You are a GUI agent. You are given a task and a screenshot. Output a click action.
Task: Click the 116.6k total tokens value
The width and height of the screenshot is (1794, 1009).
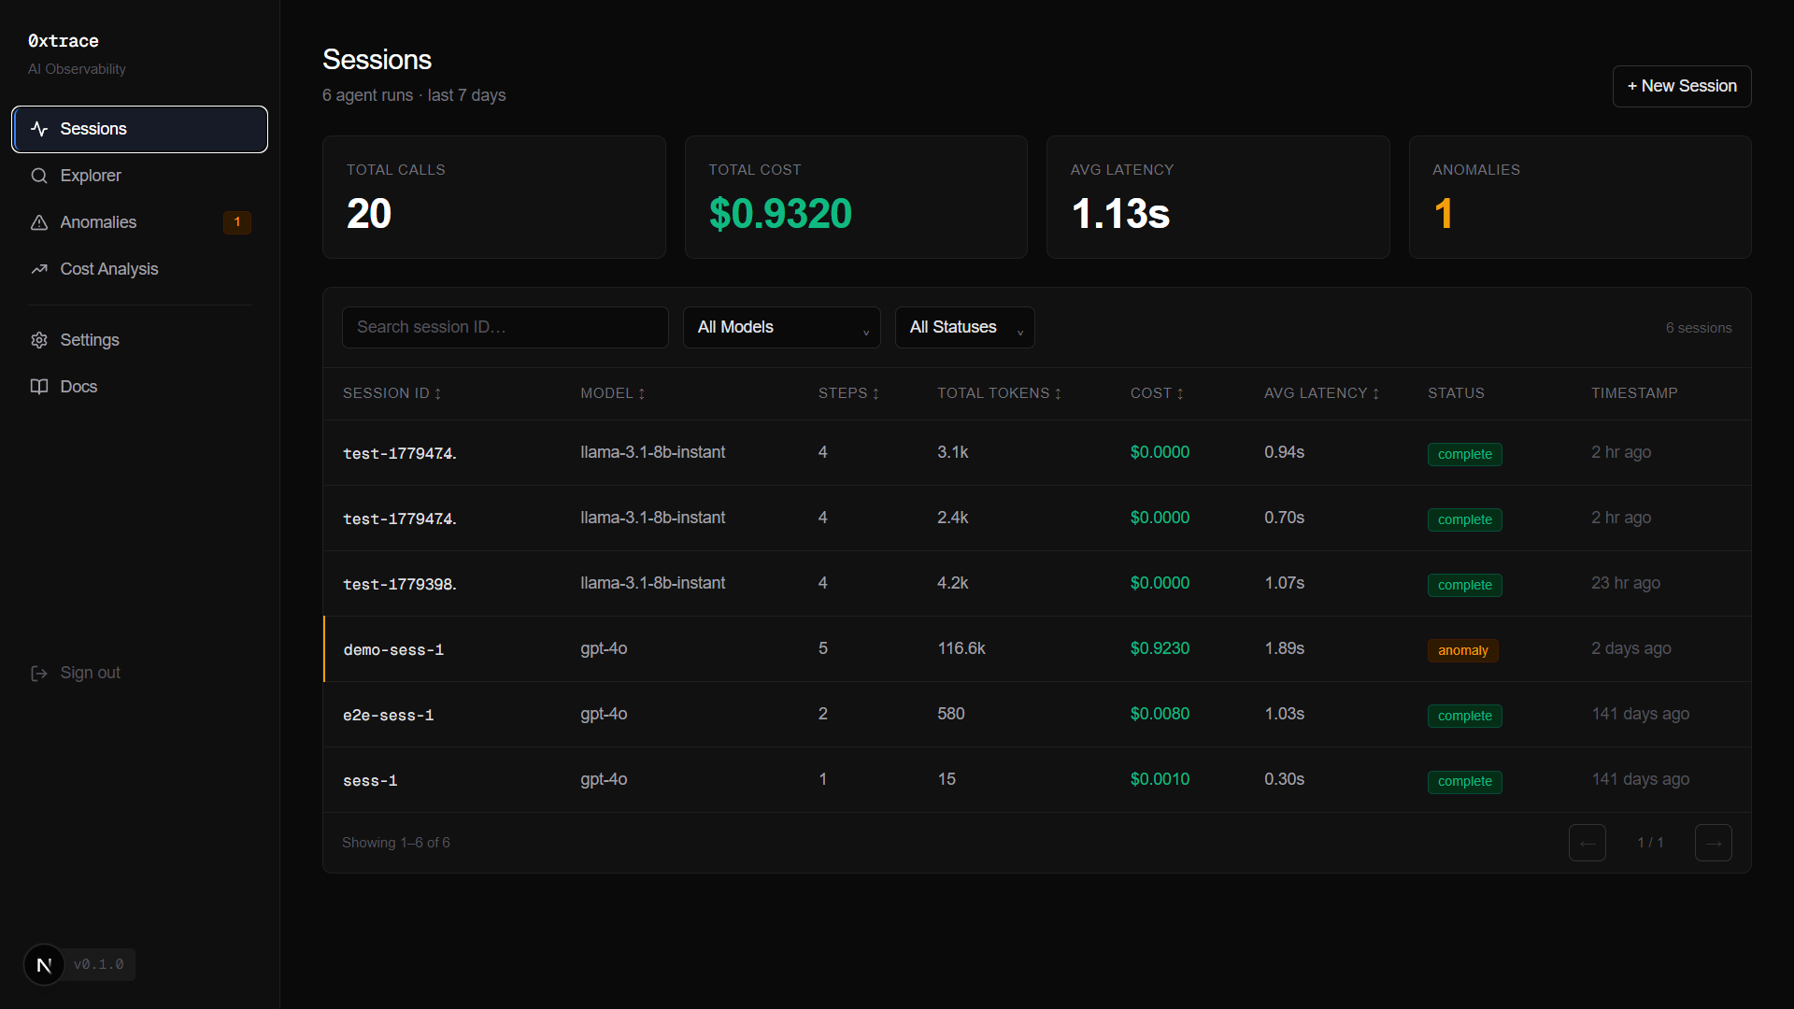click(x=961, y=648)
